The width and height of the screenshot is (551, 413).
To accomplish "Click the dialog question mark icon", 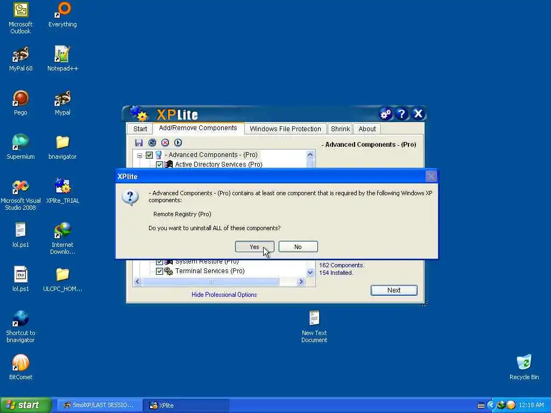I will coord(130,198).
